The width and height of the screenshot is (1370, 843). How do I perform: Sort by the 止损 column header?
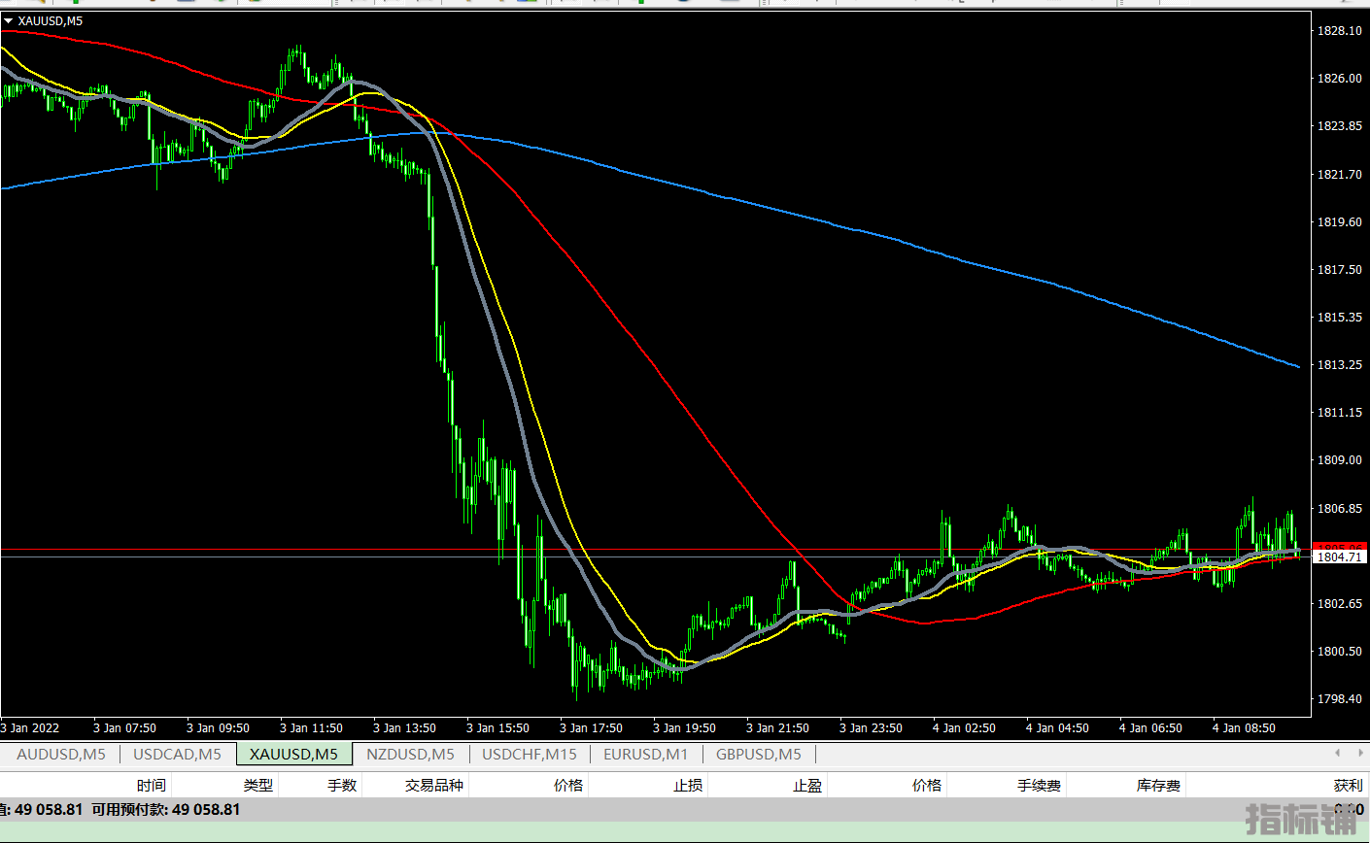click(688, 785)
